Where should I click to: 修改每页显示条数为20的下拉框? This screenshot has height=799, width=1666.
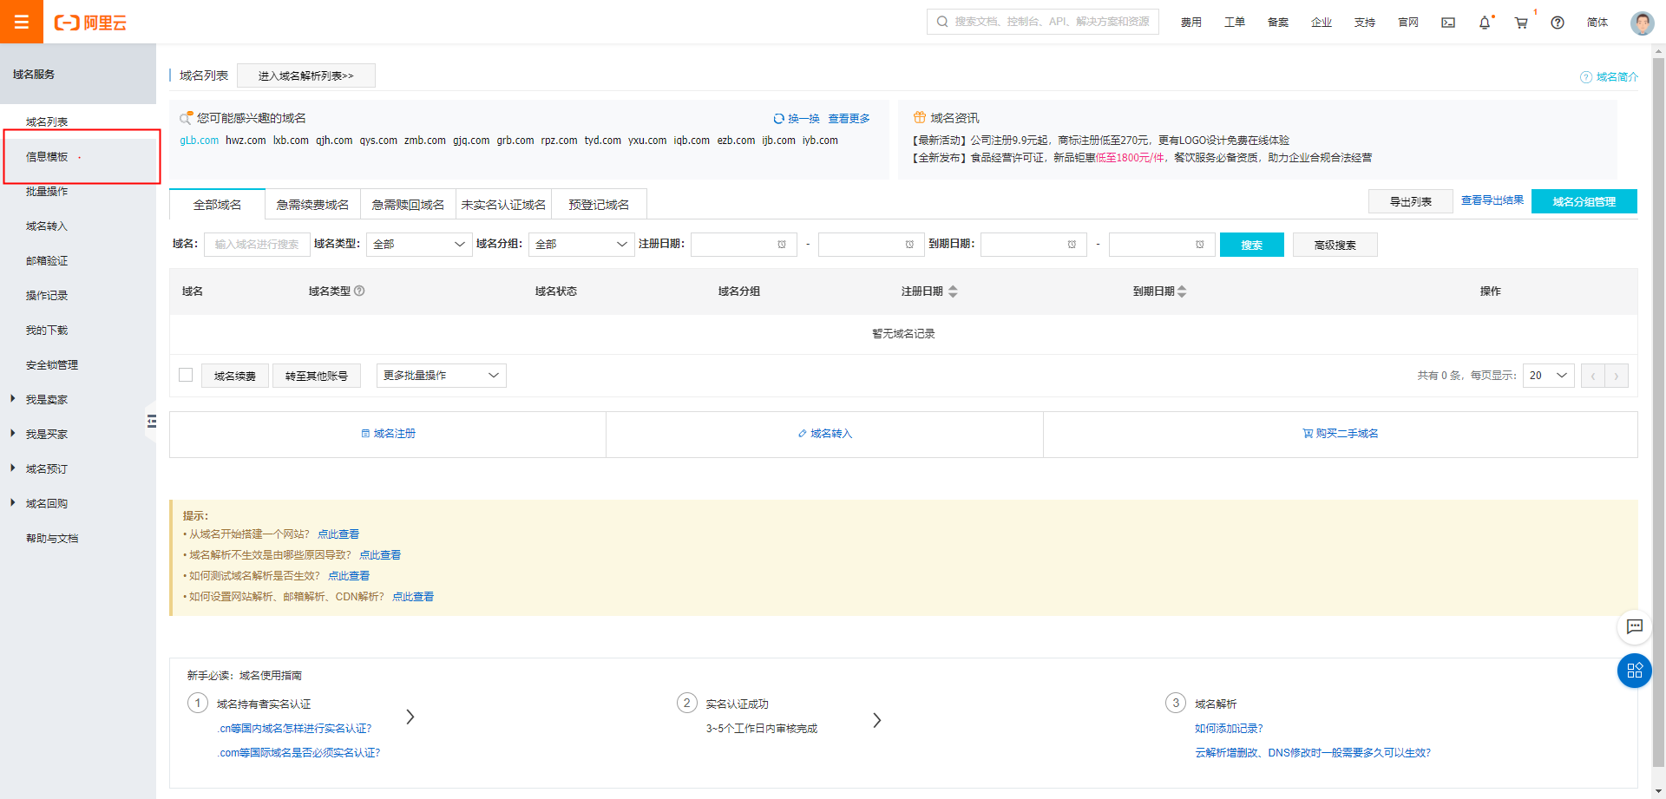[1548, 375]
